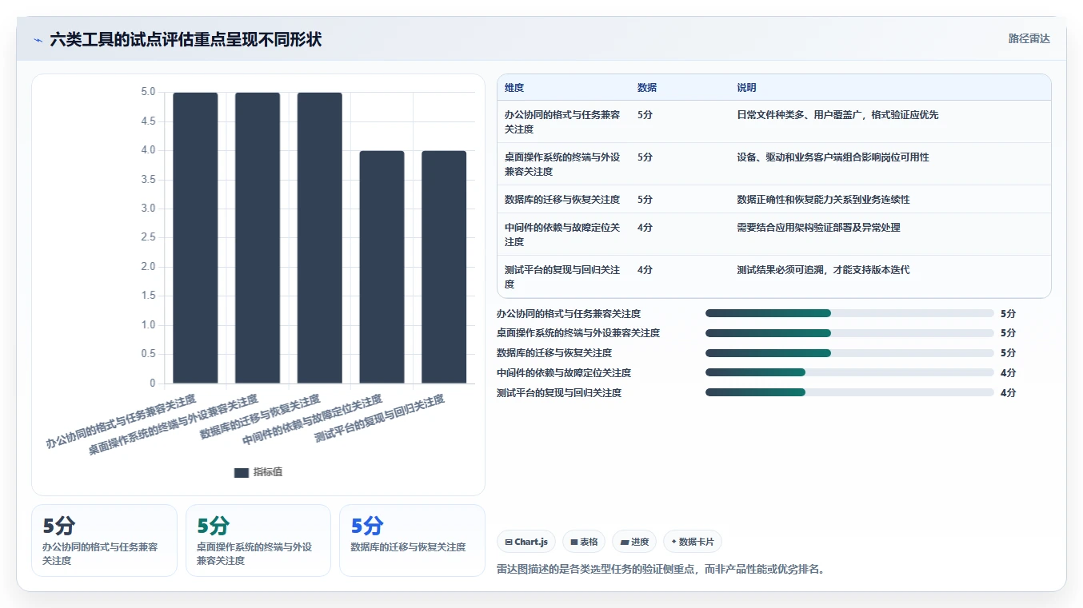Screen dimensions: 1083x608
Task: Click the 说明 column header
Action: point(746,88)
